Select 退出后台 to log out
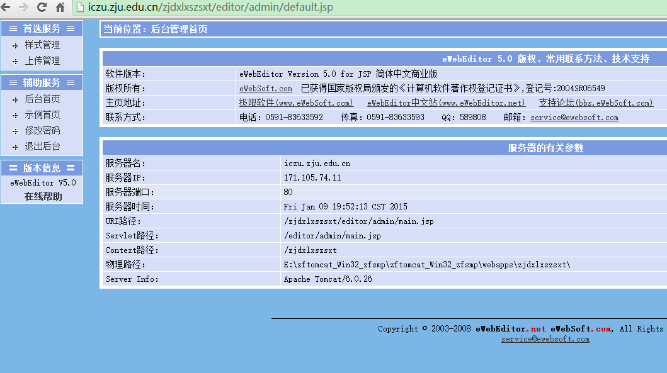This screenshot has height=373, width=667. coord(42,146)
